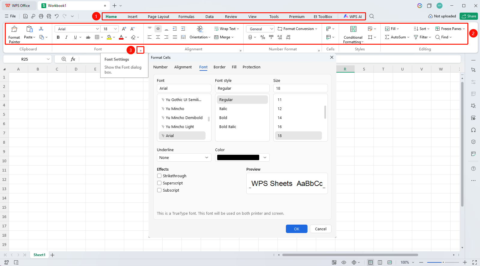This screenshot has height=266, width=480.
Task: Switch to the Alignment tab in Format Cells
Action: point(183,67)
